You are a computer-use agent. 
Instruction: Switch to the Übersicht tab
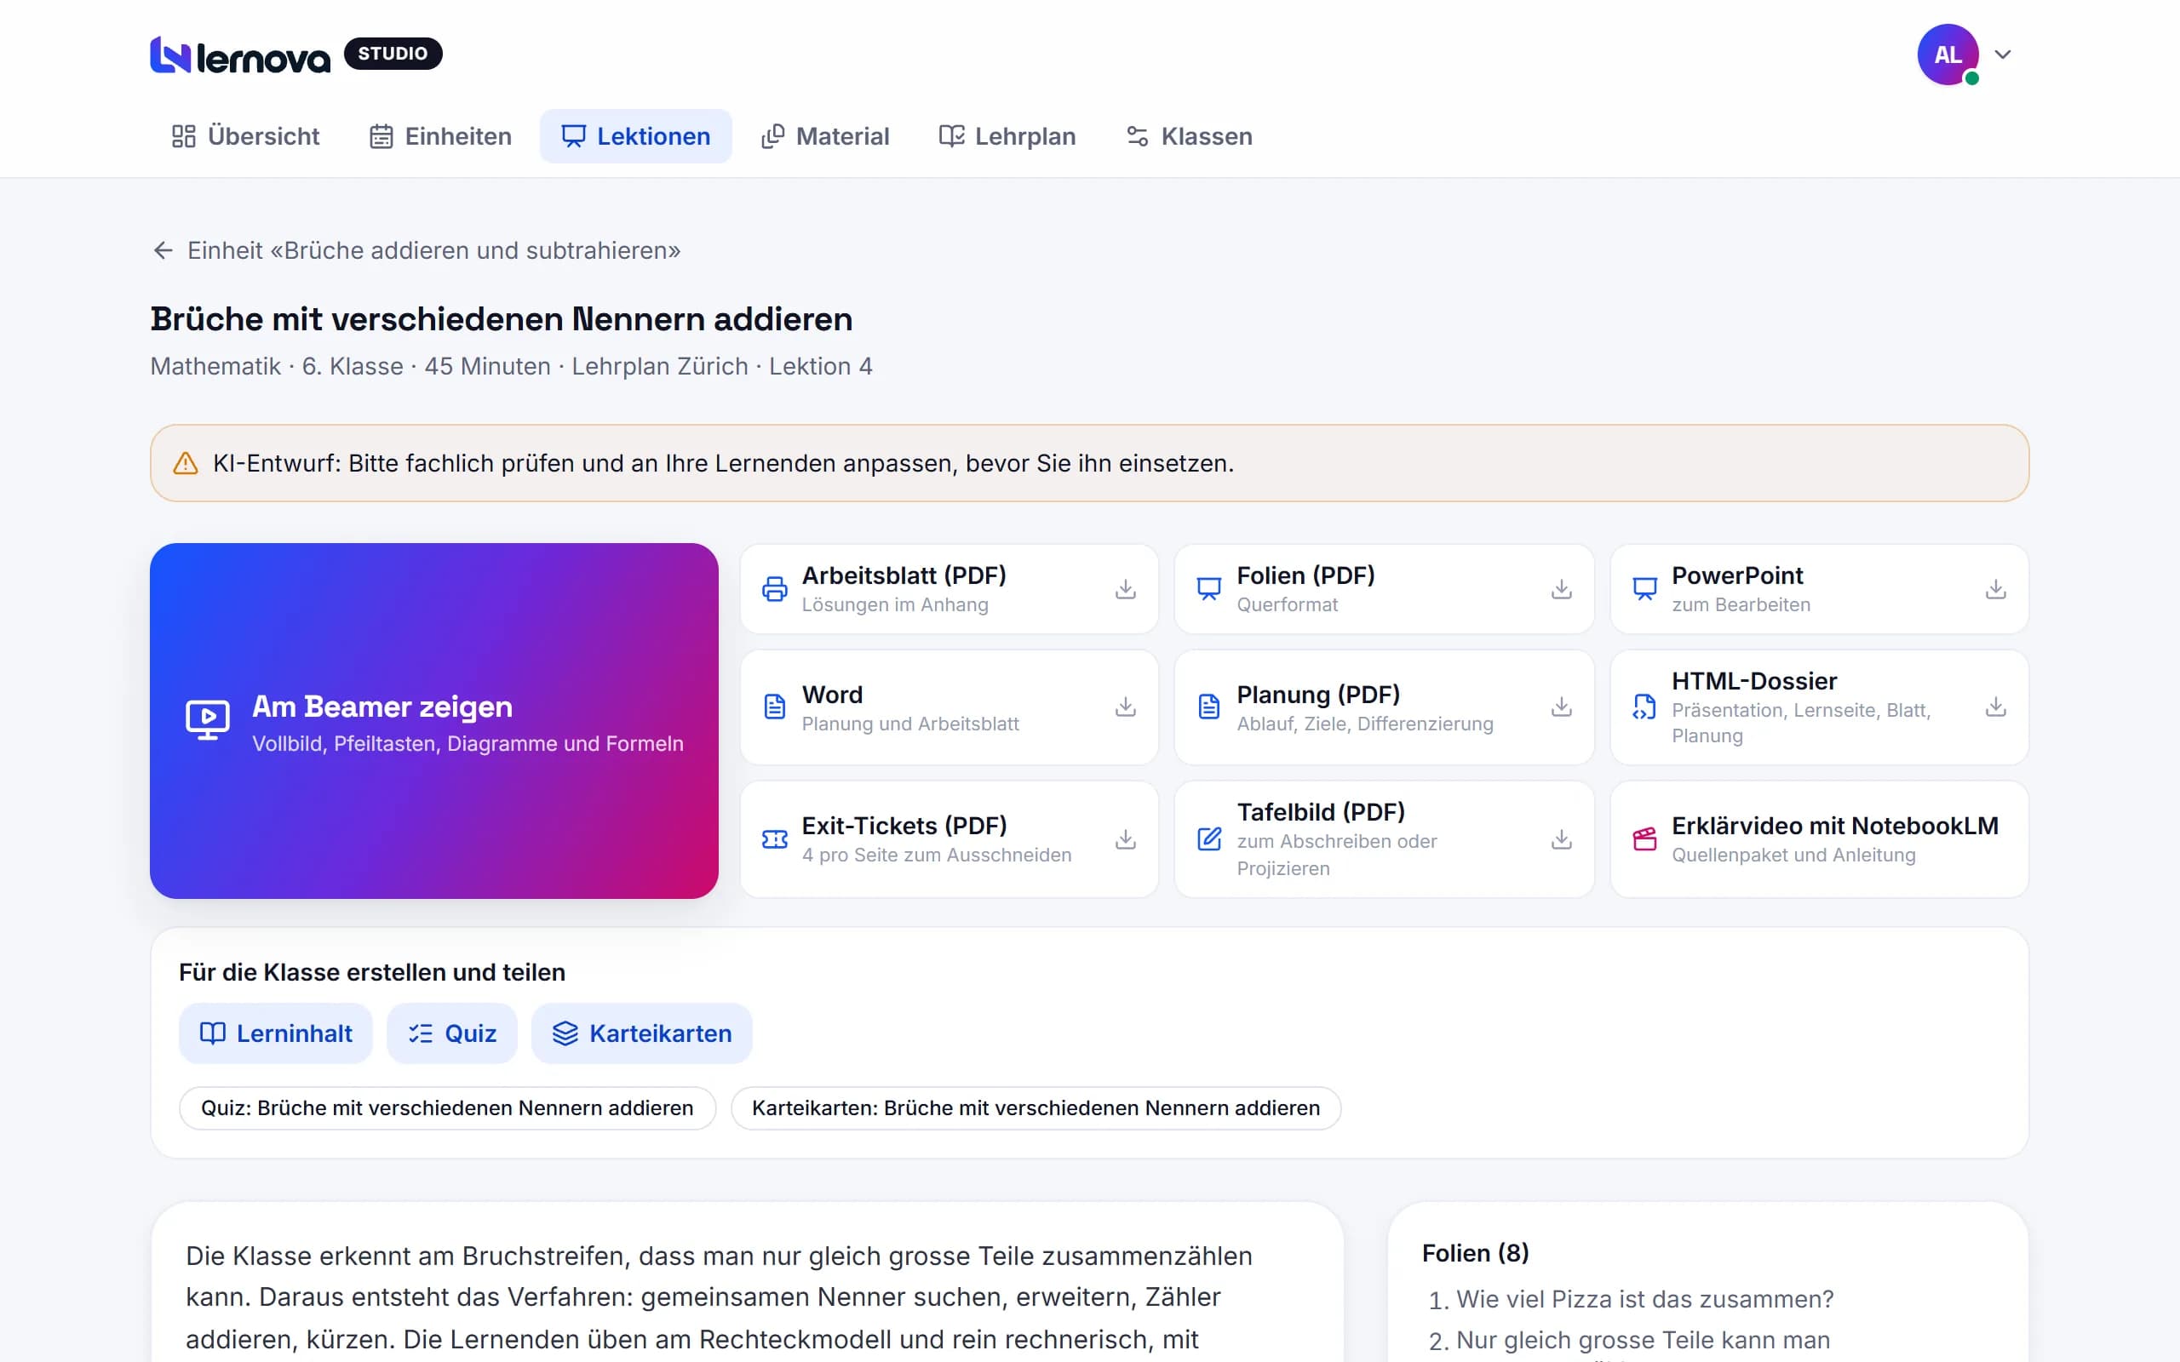(245, 136)
